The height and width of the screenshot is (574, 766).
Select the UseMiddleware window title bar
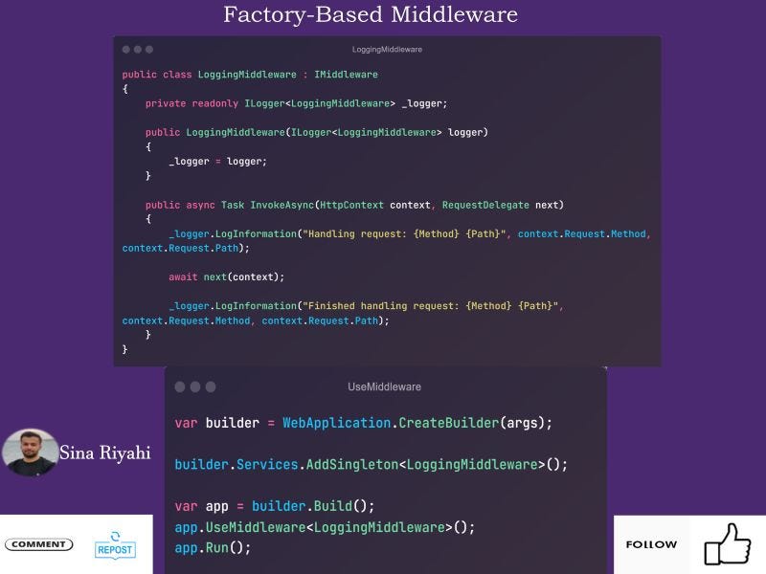point(385,387)
